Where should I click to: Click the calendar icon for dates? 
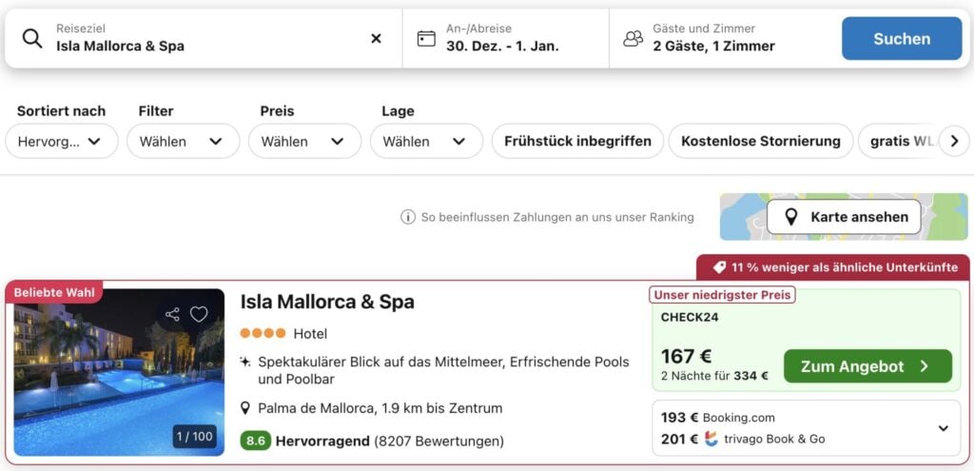click(x=426, y=38)
